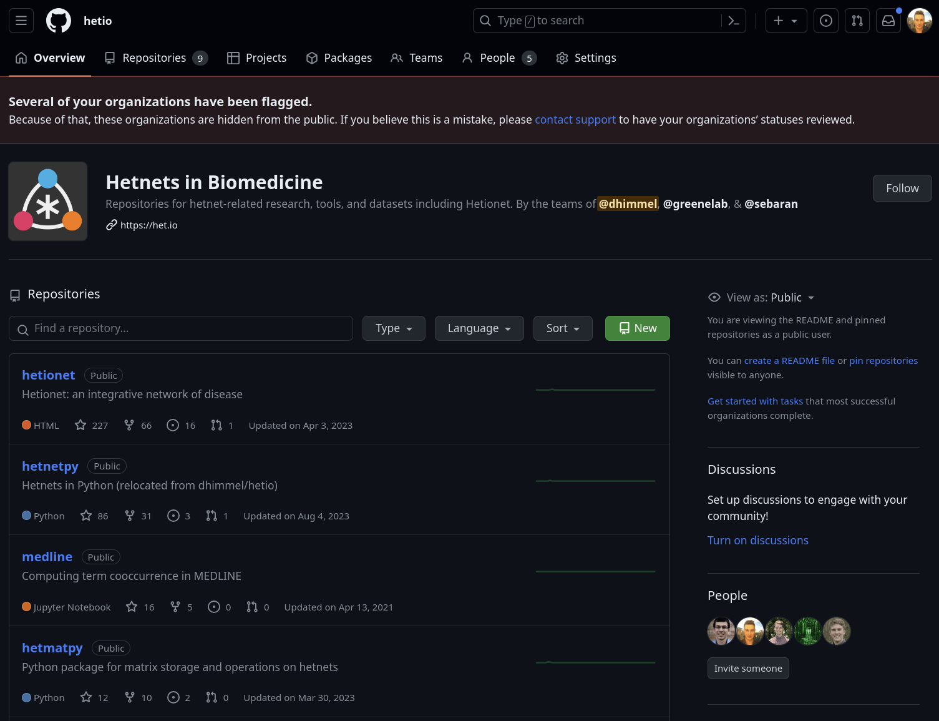Image resolution: width=939 pixels, height=721 pixels.
Task: Switch to the Overview tab
Action: [x=50, y=58]
